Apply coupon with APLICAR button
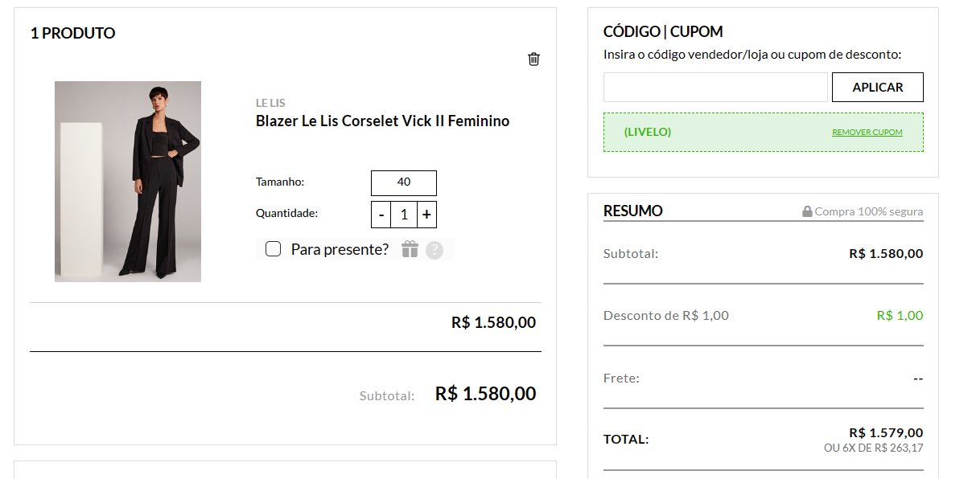972x479 pixels. [878, 88]
